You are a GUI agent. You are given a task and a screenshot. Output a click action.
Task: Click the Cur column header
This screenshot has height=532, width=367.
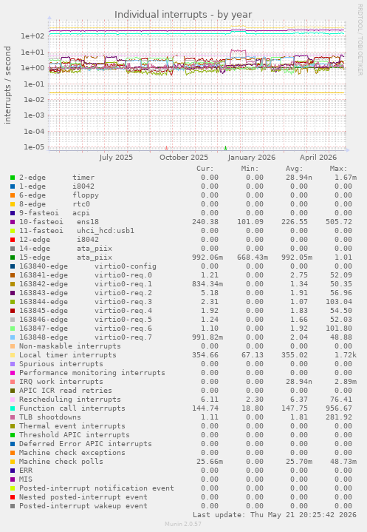[x=205, y=169]
